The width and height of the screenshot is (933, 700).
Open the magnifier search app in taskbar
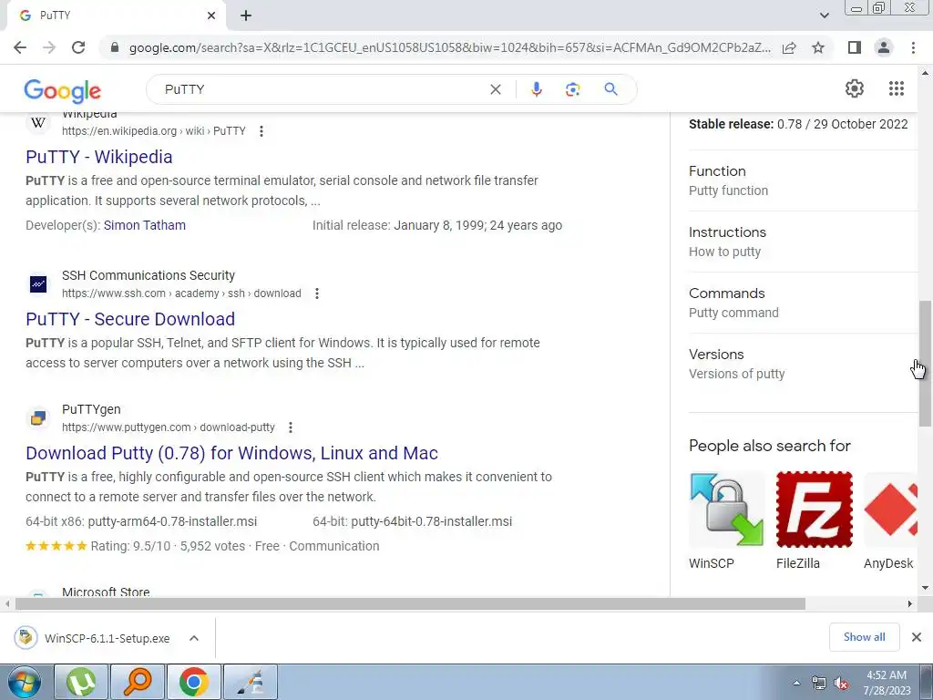[138, 682]
